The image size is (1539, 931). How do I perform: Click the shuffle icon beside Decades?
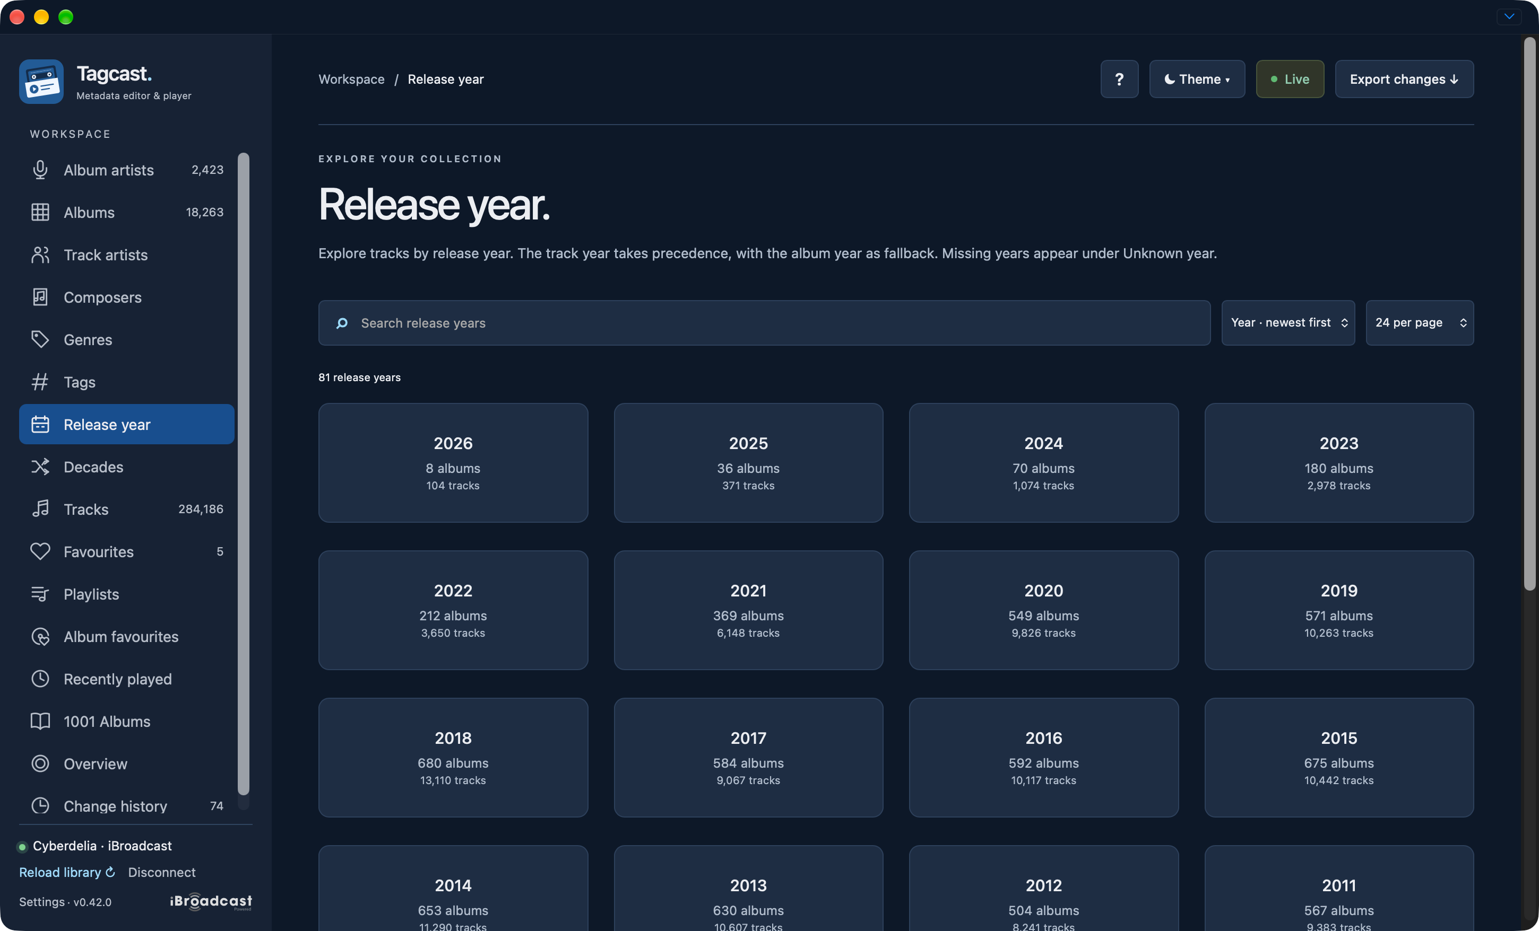coord(40,467)
